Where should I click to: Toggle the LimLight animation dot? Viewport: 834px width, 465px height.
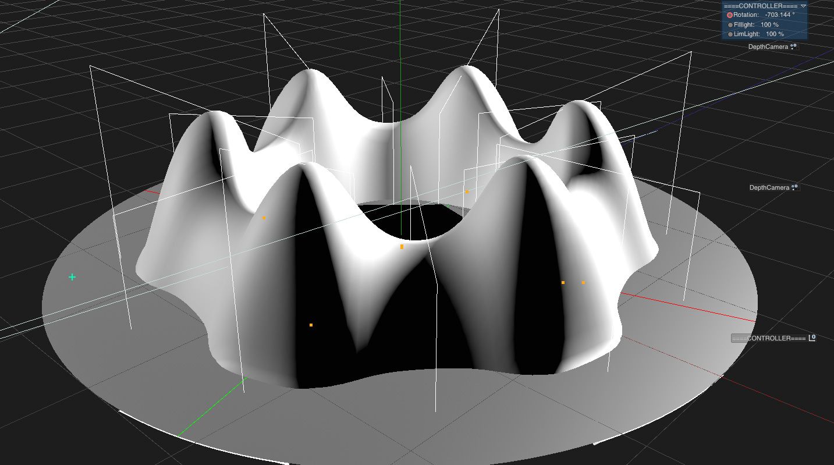[x=730, y=34]
